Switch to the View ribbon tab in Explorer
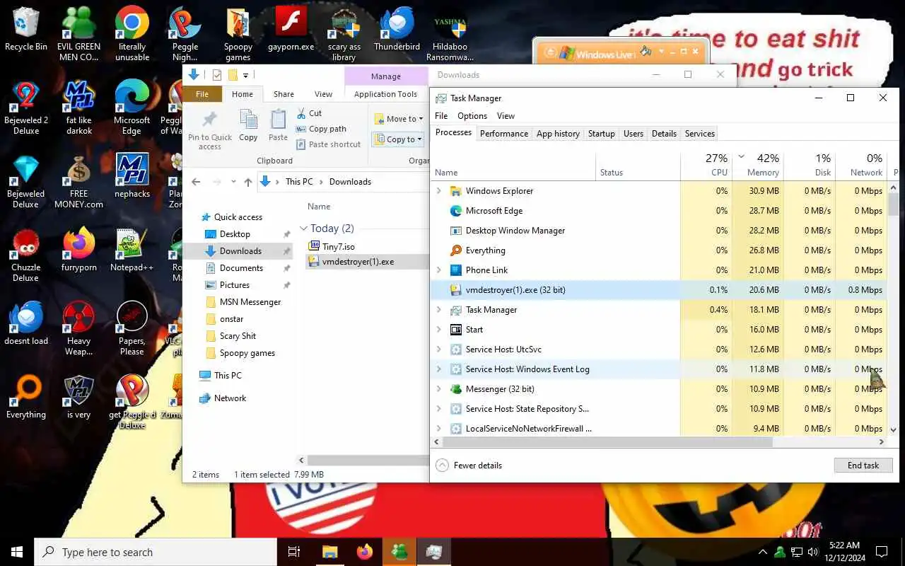The height and width of the screenshot is (566, 905). 323,94
